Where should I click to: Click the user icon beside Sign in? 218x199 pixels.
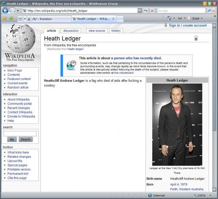point(165,25)
